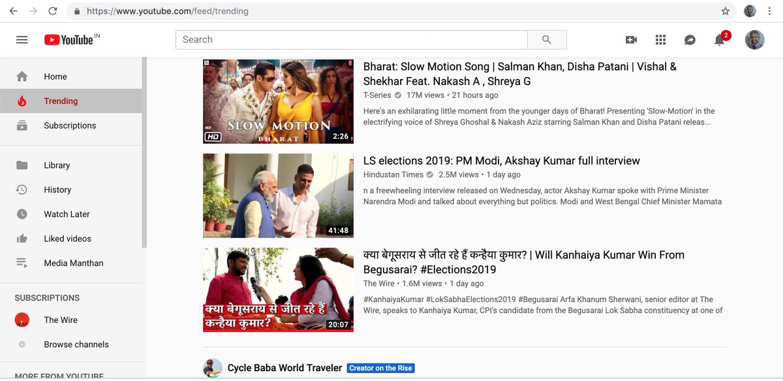Click into the YouTube search field
783x381 pixels.
pos(352,40)
